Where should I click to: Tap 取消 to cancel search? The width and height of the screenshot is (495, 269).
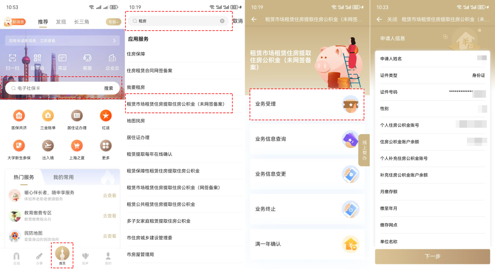237,21
